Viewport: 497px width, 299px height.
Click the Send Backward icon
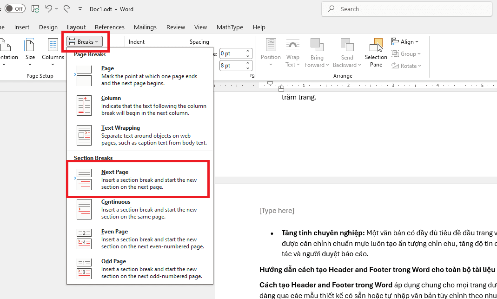[347, 45]
